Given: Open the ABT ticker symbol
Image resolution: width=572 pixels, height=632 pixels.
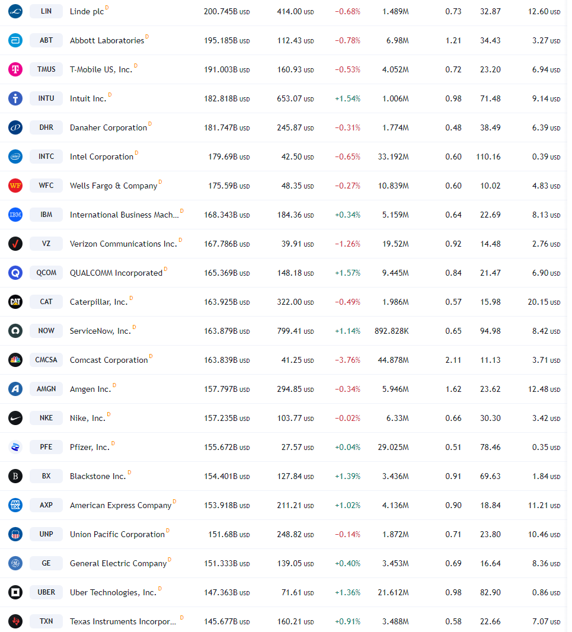Looking at the screenshot, I should pos(46,40).
